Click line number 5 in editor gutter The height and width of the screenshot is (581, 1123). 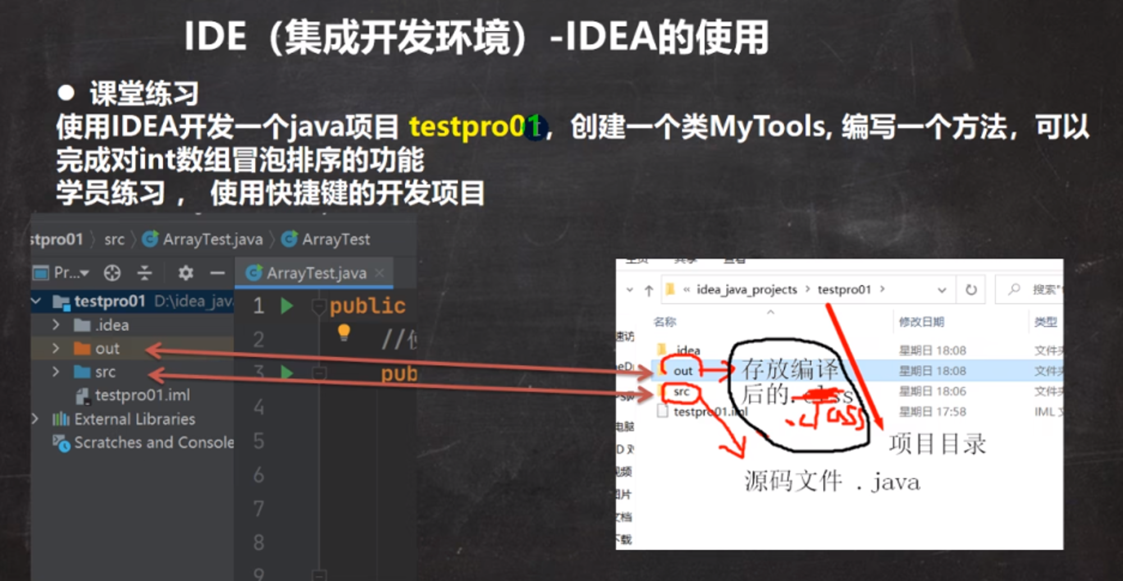[x=258, y=441]
